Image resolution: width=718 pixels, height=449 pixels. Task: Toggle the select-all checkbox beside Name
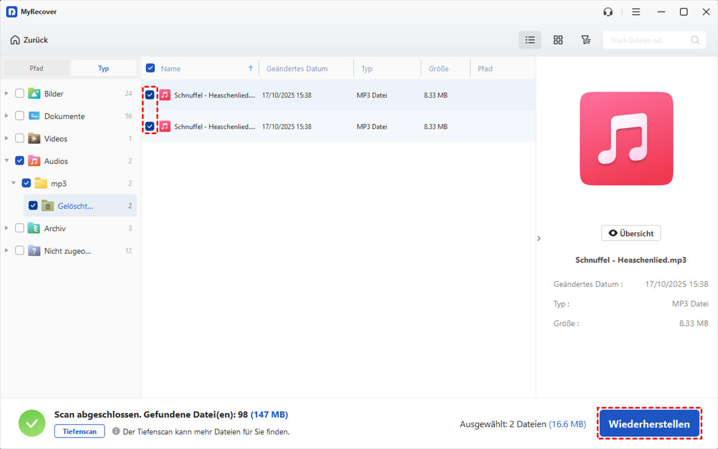point(150,68)
